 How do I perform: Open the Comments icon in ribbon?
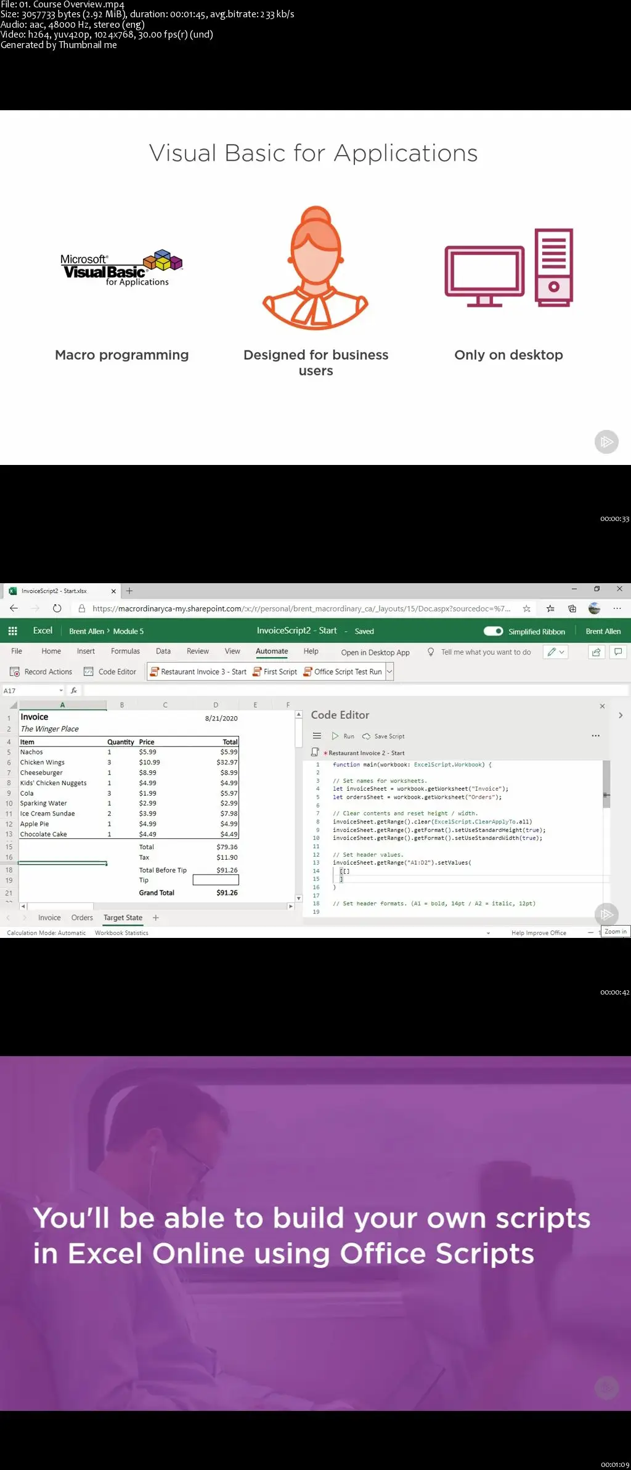(618, 652)
